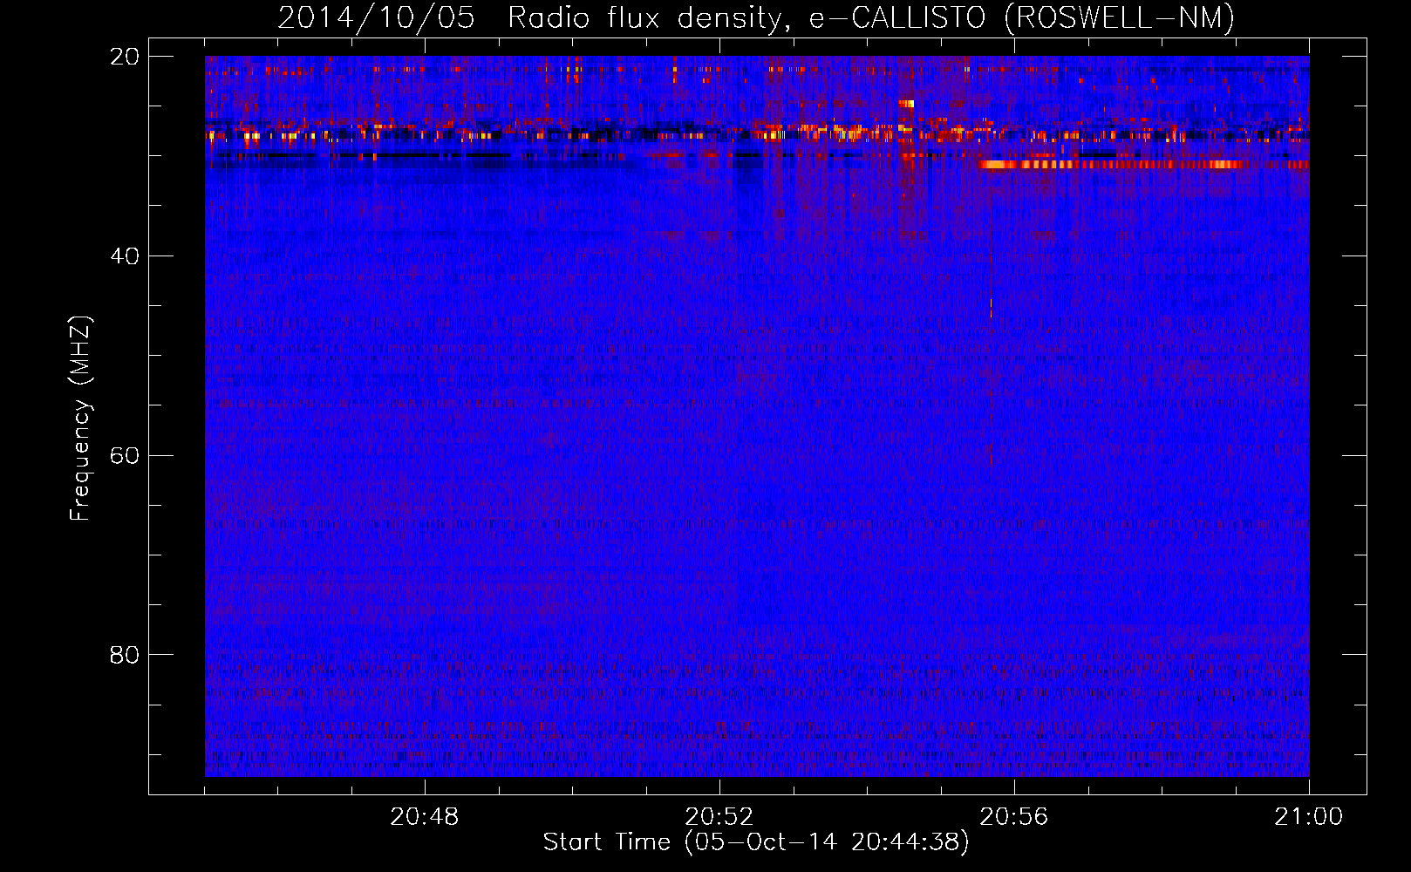Click the 20:52 time tick label
The image size is (1411, 872).
[719, 817]
